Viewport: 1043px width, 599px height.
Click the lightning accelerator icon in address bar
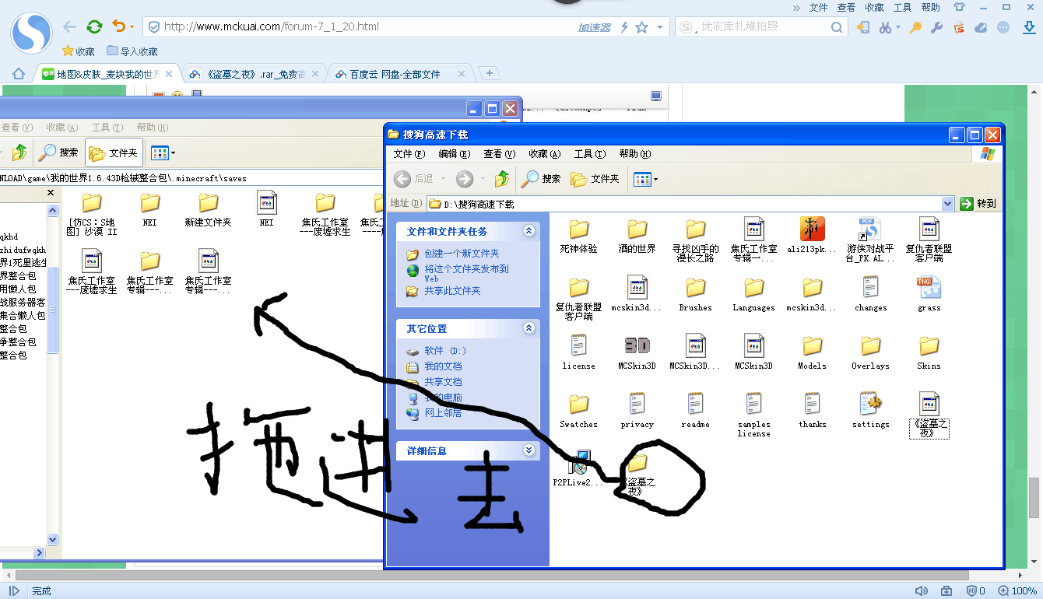tap(624, 27)
